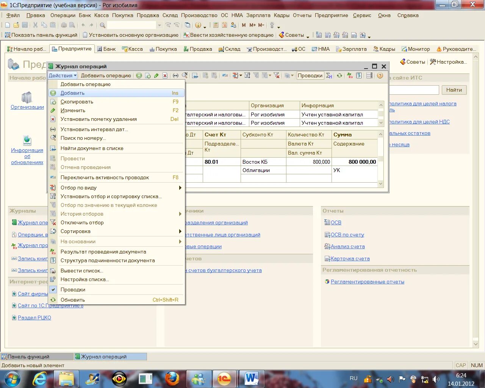Open the Операции menu
This screenshot has height=388, width=485.
click(63, 15)
